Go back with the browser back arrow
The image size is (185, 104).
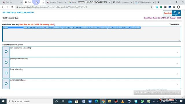tap(3, 7)
